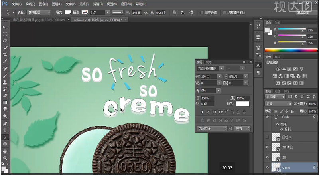The width and height of the screenshot is (319, 175).
Task: Toggle the 效果 effects visibility
Action: point(277,124)
